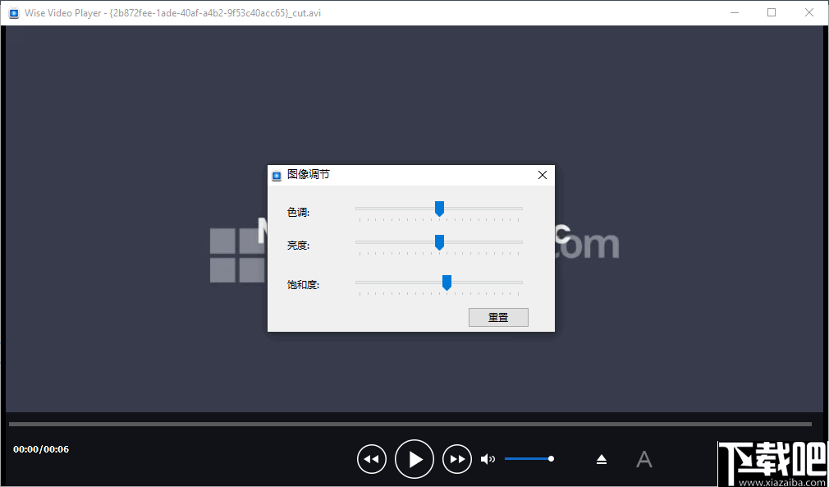Screen dimensions: 829x487
Task: Click the A subtitle icon
Action: (x=644, y=459)
